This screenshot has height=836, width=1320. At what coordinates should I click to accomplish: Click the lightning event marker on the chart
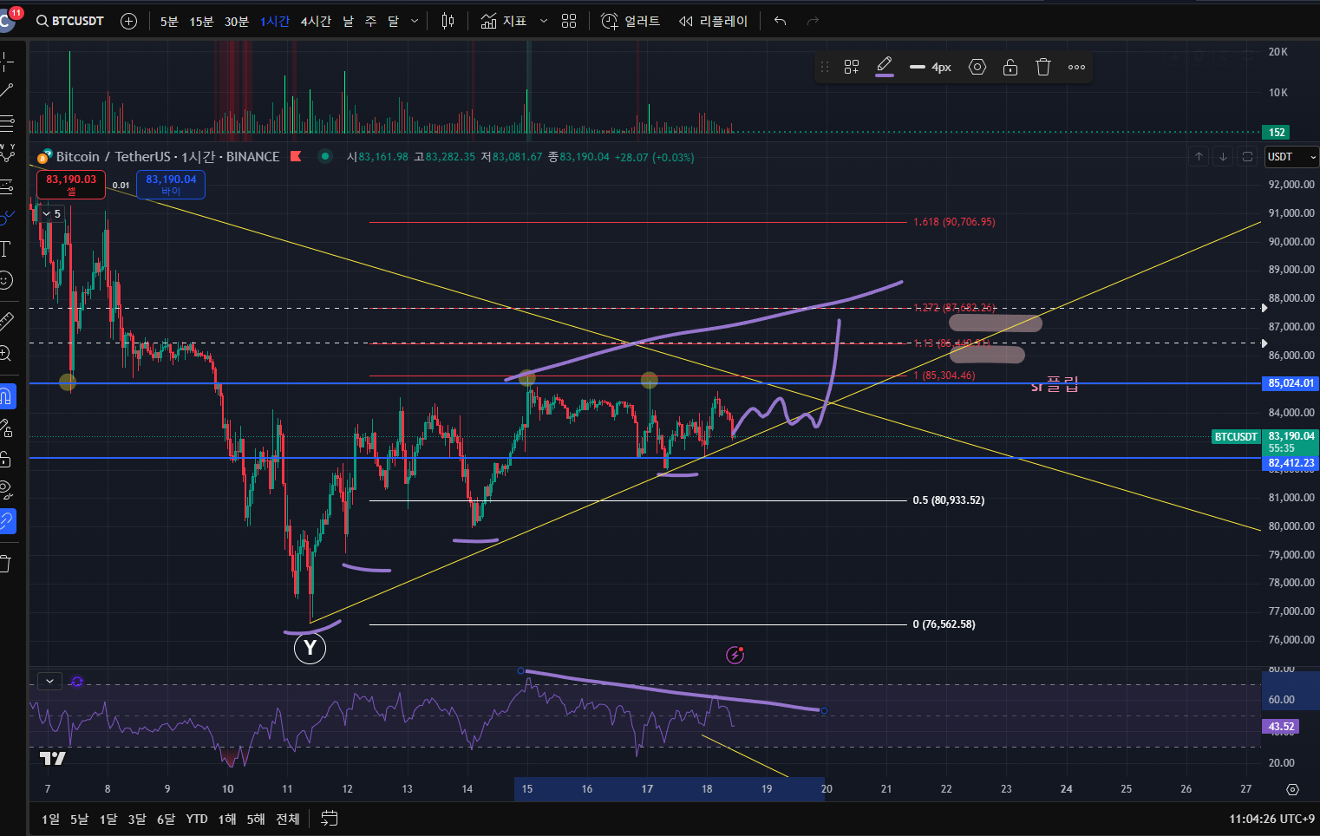pos(735,655)
